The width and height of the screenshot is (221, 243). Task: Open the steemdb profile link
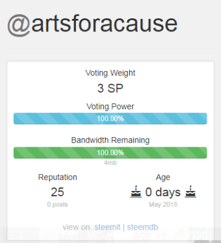pyautogui.click(x=143, y=227)
